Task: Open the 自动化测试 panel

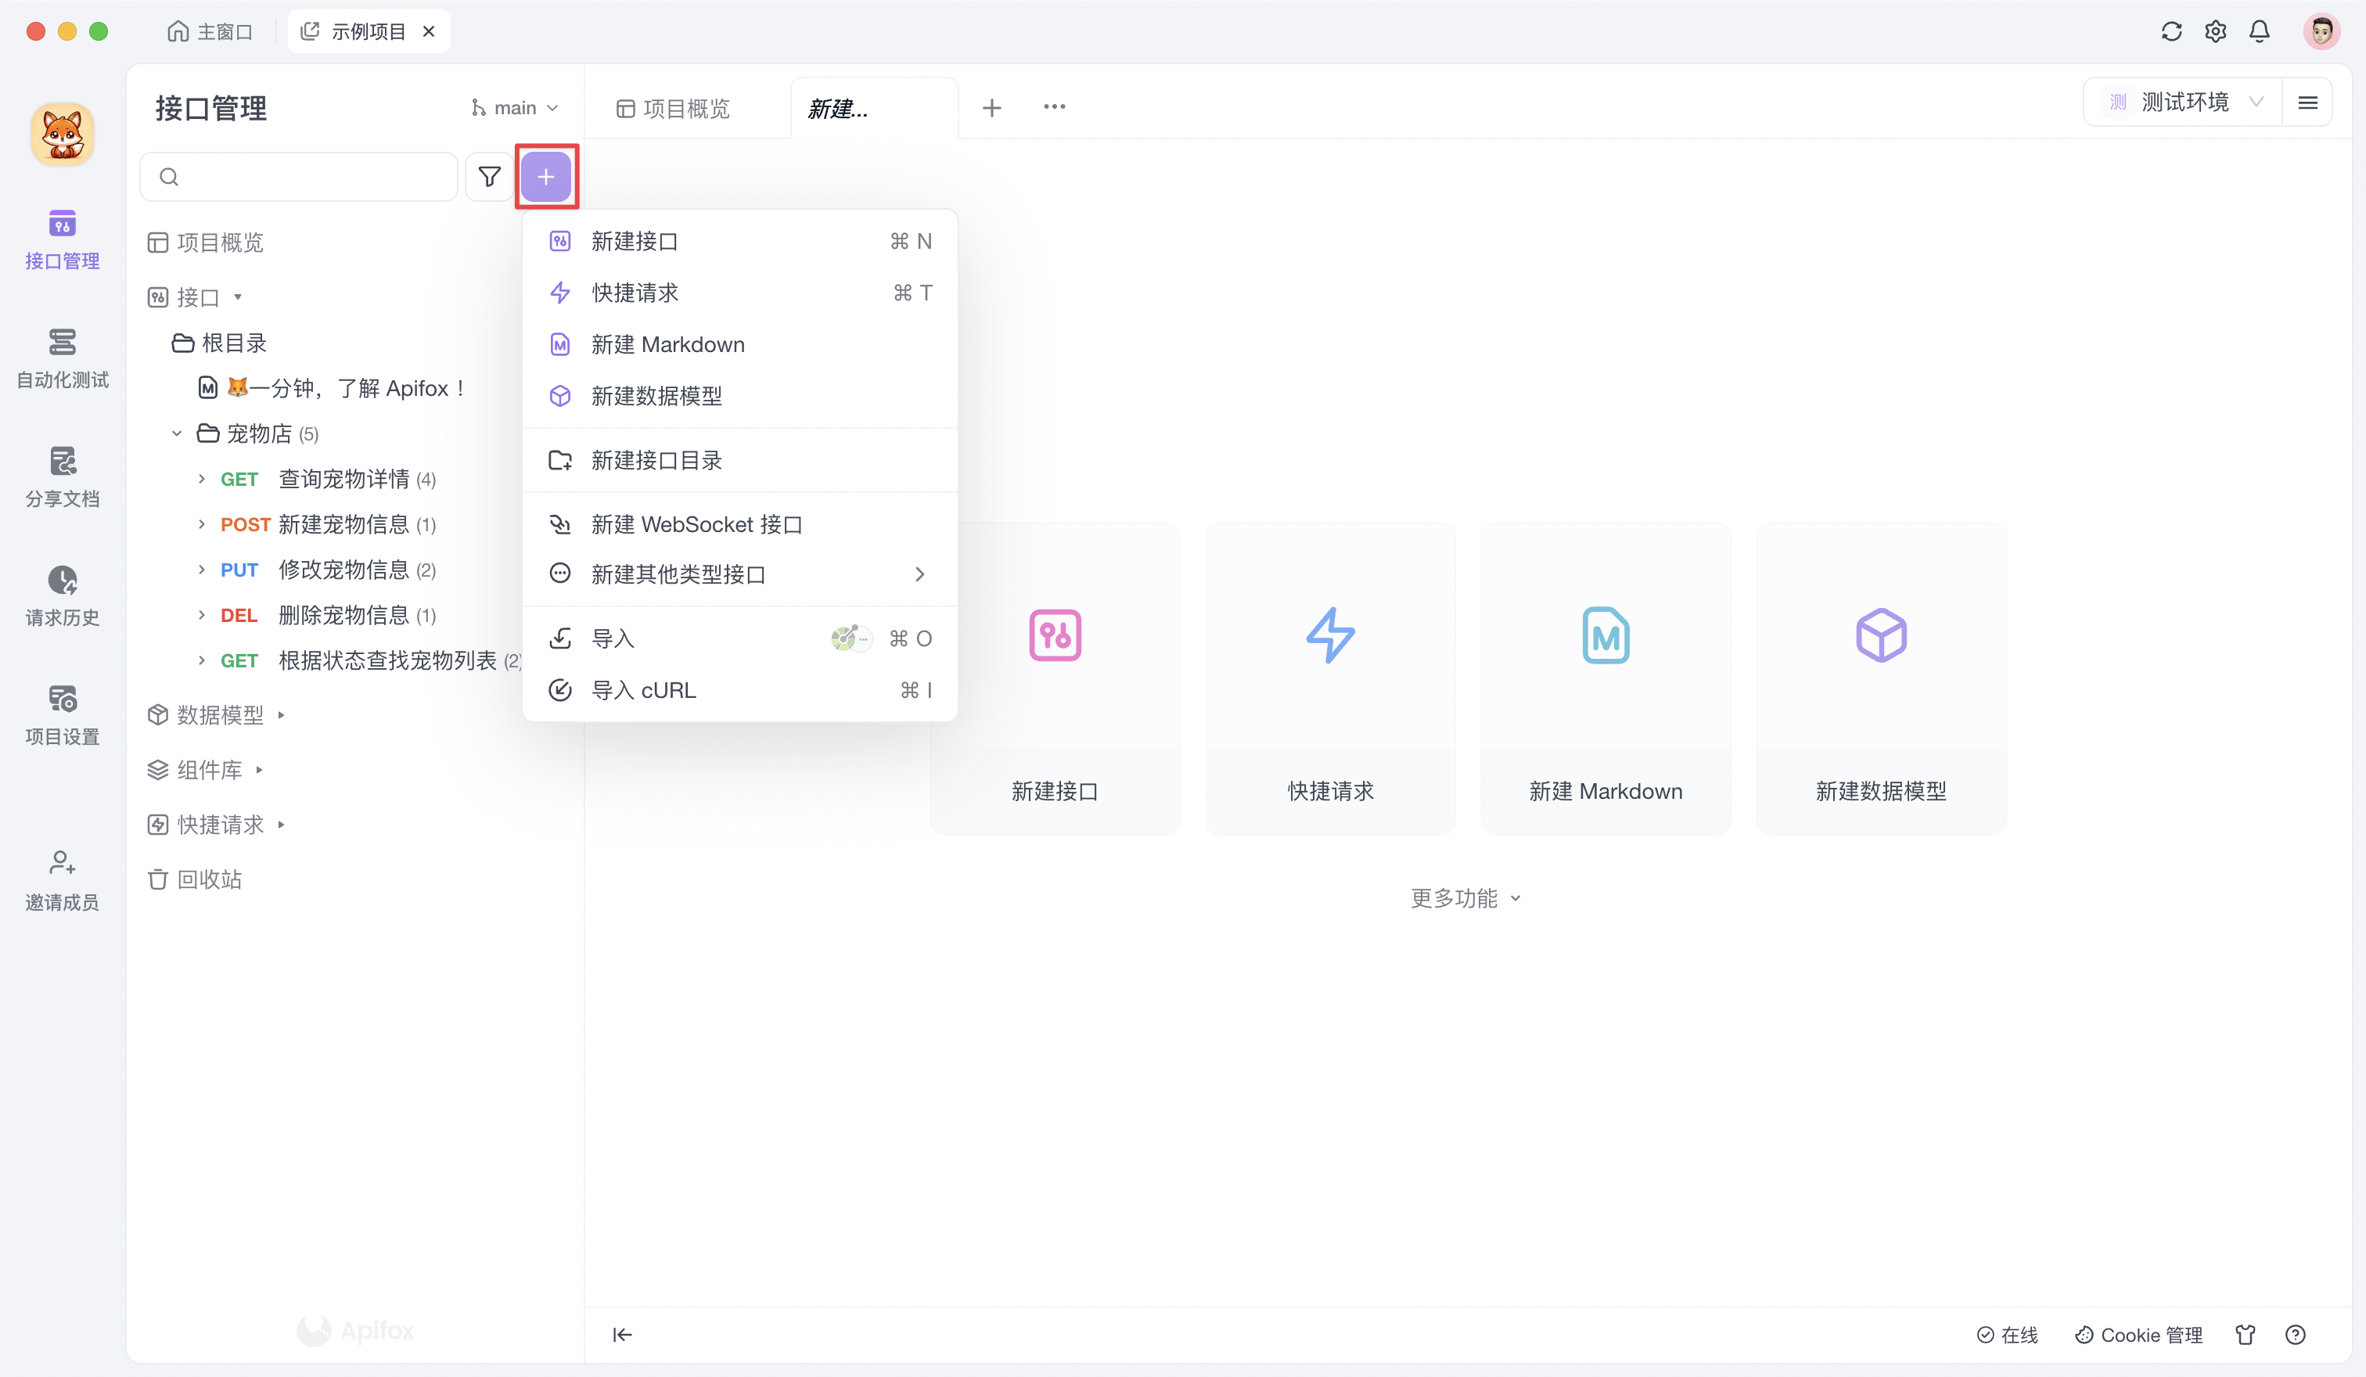Action: (62, 359)
